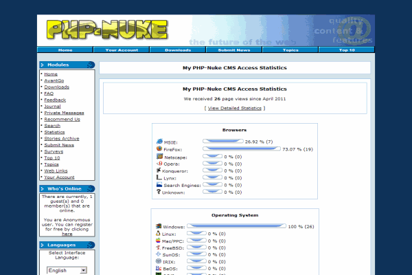
Task: Open the Journal module link
Action: click(x=52, y=107)
